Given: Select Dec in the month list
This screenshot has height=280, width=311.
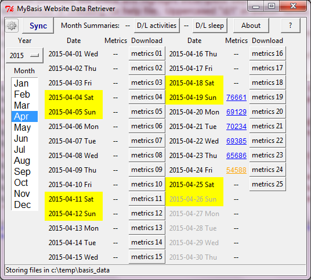Looking at the screenshot, I should tap(24, 204).
